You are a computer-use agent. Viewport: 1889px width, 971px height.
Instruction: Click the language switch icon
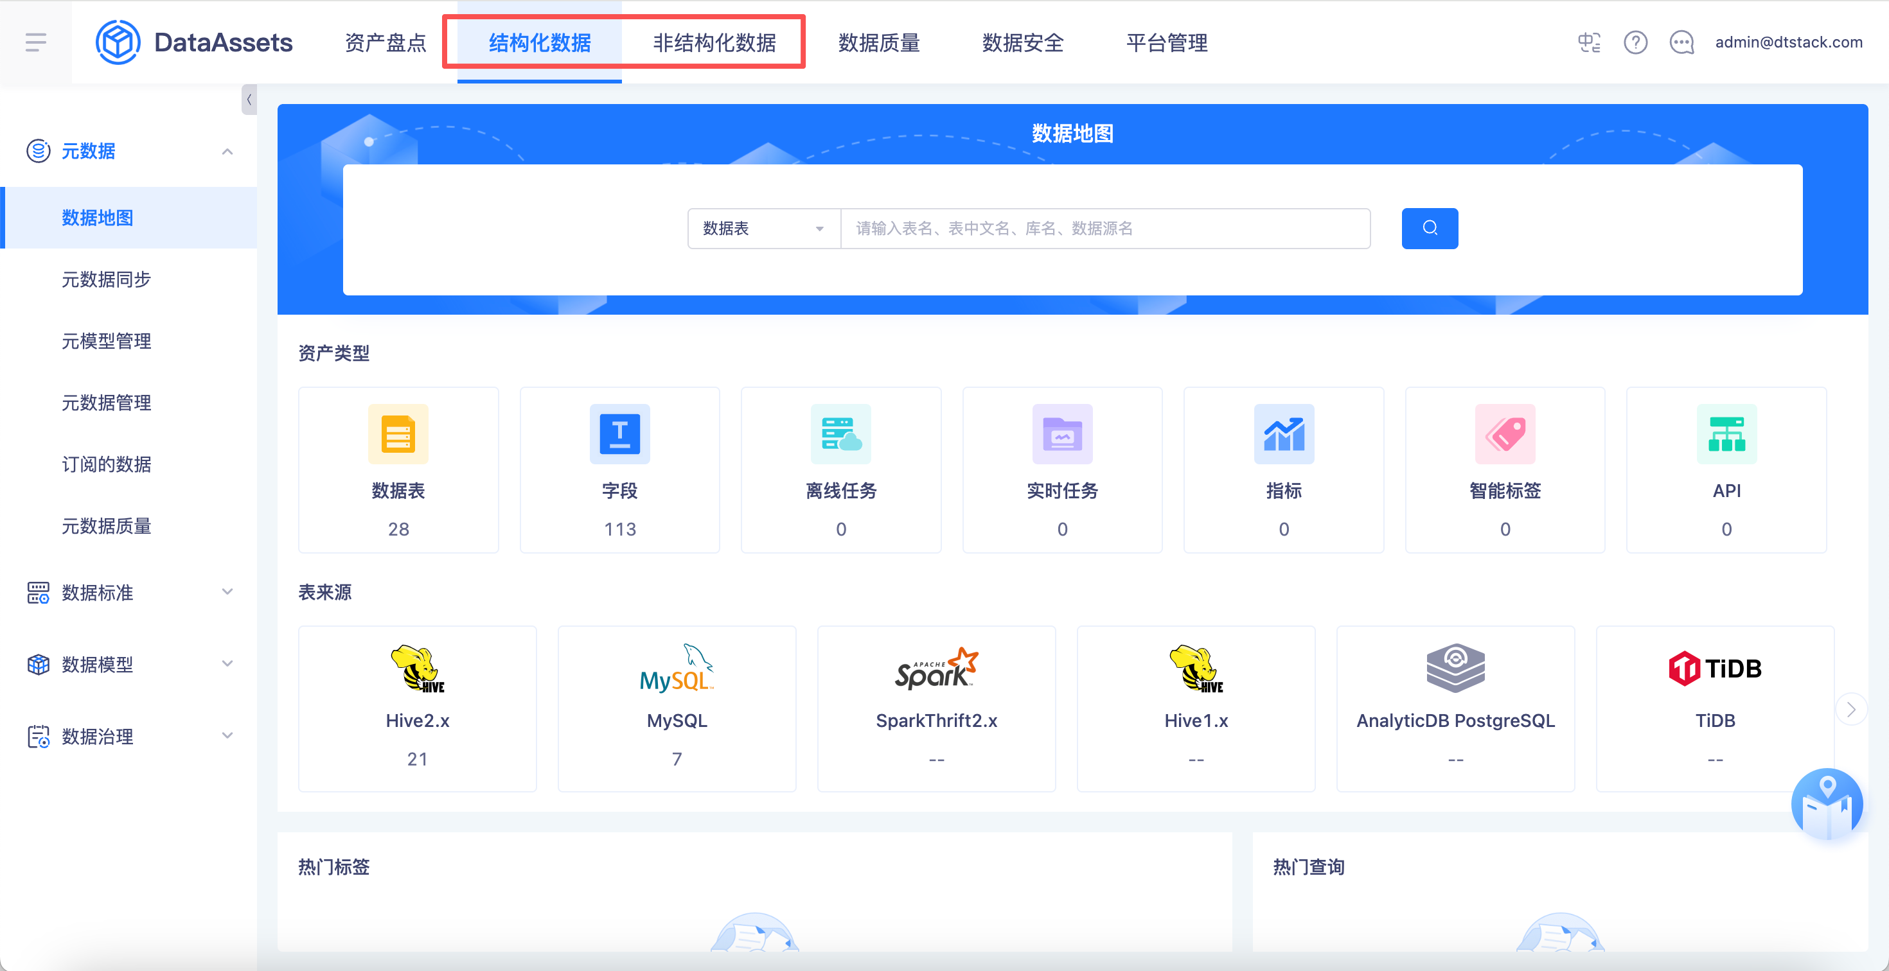click(x=1588, y=42)
